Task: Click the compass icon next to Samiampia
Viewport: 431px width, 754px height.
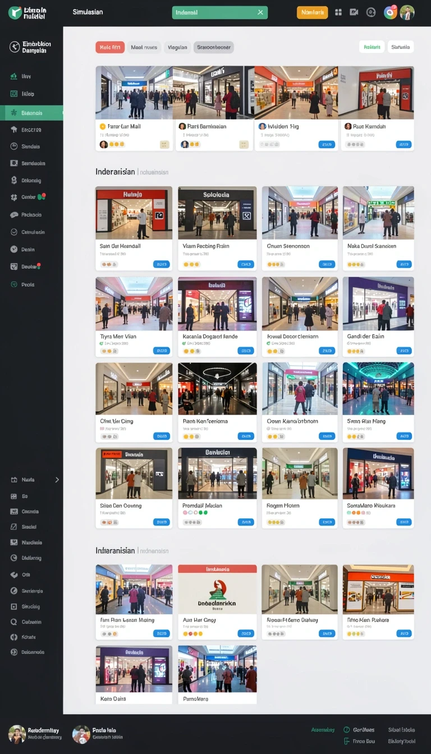Action: [14, 591]
